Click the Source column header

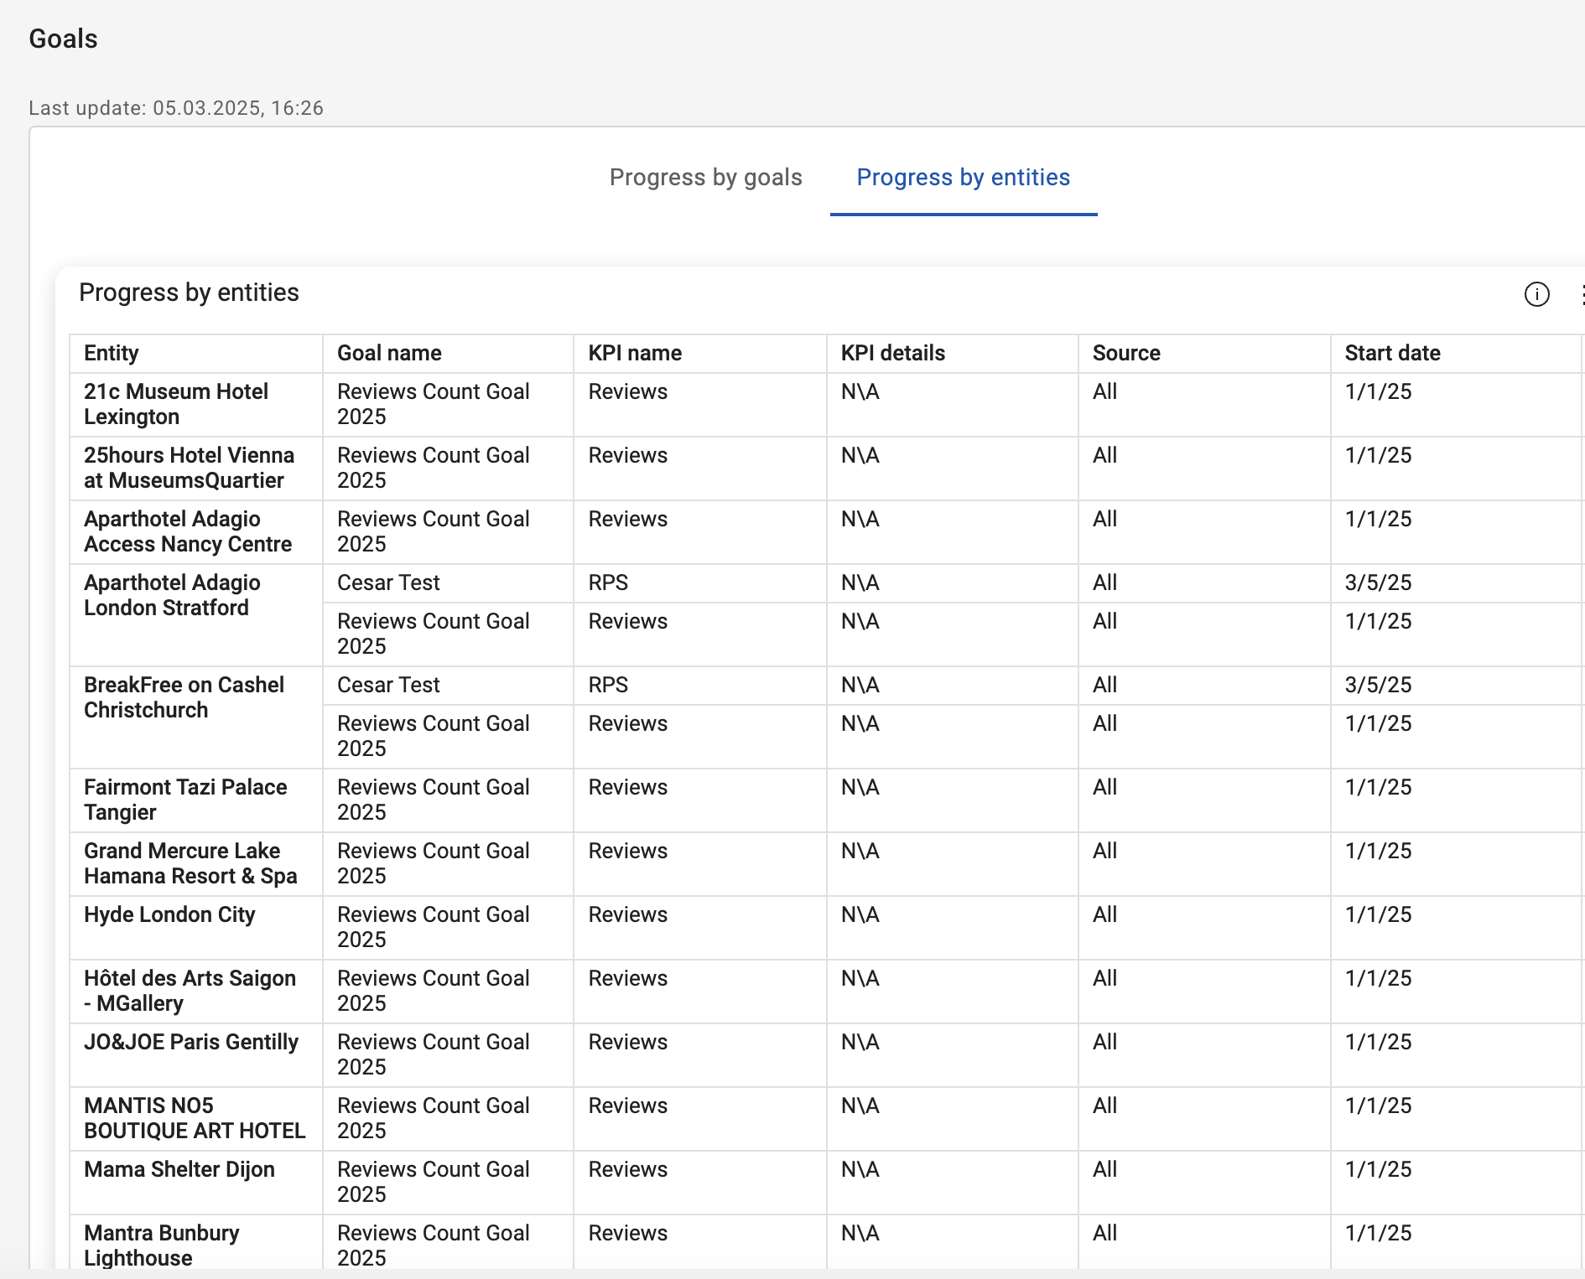1126,353
